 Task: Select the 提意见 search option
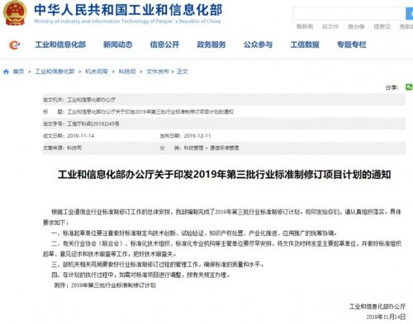coord(382,26)
